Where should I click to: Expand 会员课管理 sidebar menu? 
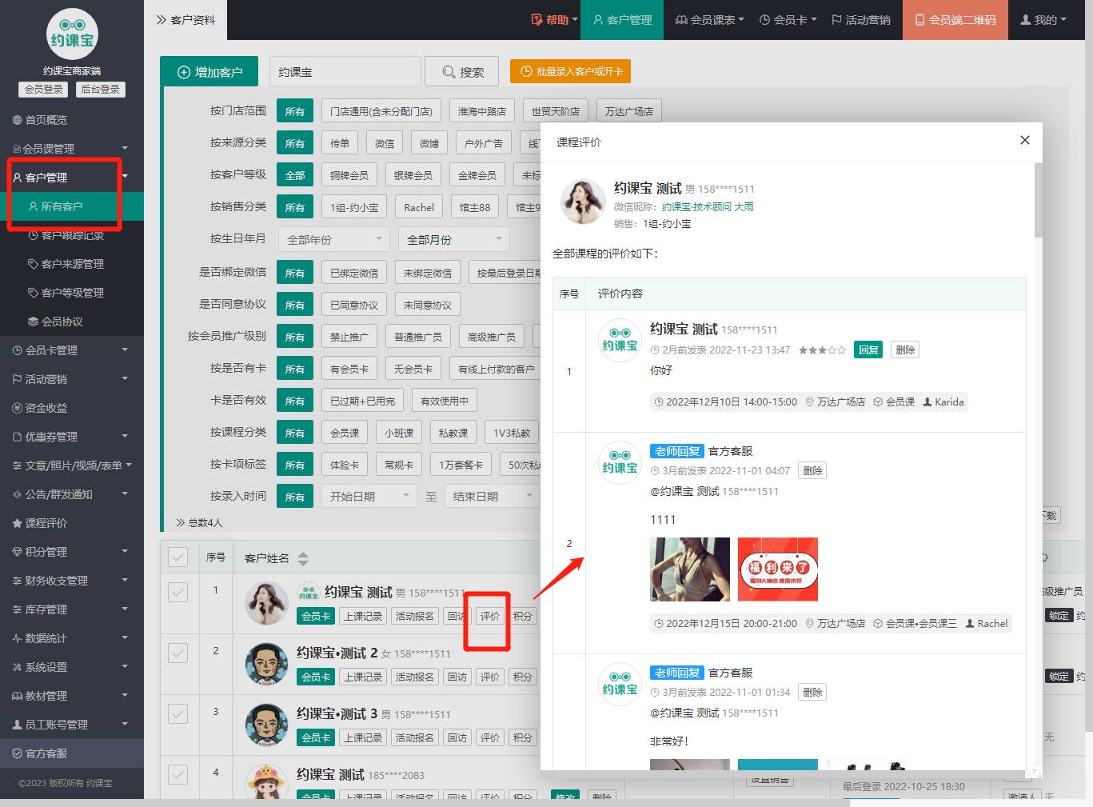72,149
